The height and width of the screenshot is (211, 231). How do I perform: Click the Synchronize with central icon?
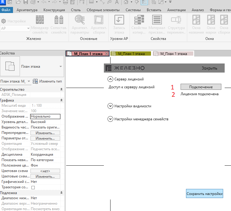point(33,2)
